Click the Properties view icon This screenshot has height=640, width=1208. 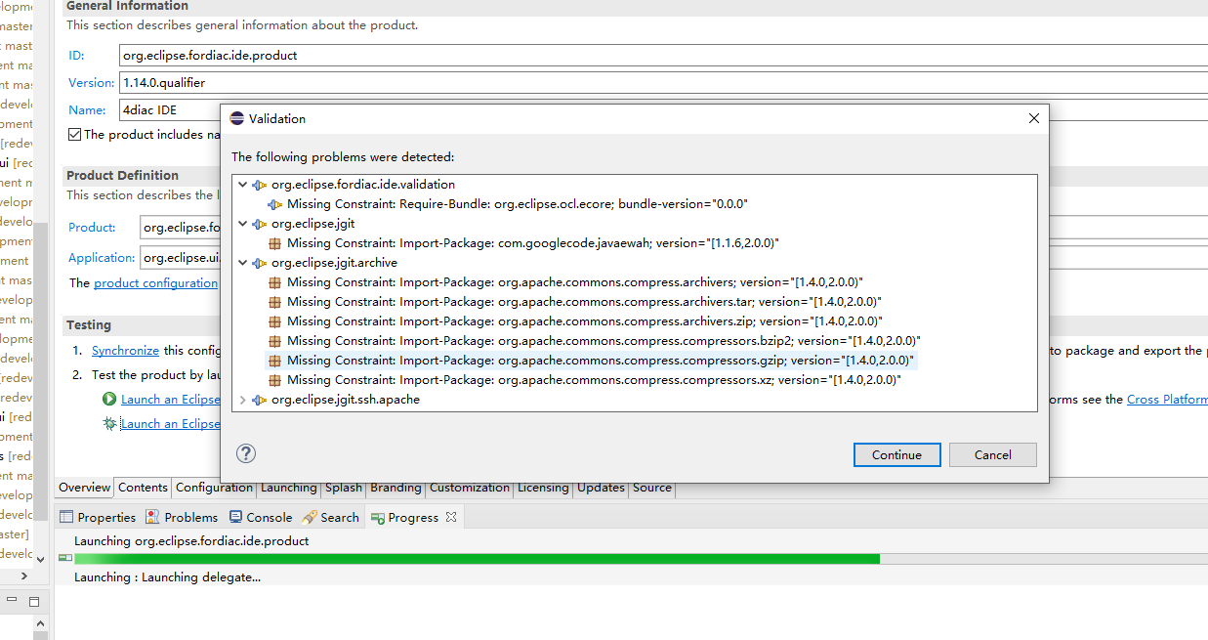tap(66, 517)
